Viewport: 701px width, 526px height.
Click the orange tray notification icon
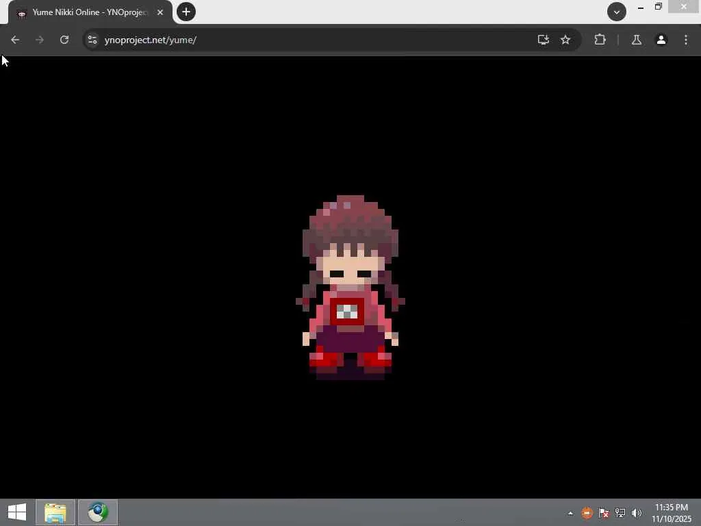(x=587, y=513)
